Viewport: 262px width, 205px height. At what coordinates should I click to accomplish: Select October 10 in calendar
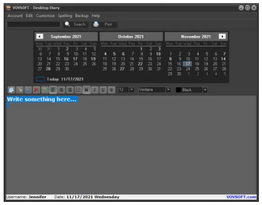pos(158,54)
